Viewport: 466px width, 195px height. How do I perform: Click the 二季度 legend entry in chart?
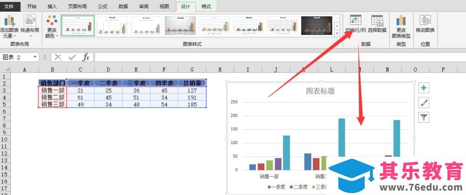point(299,187)
